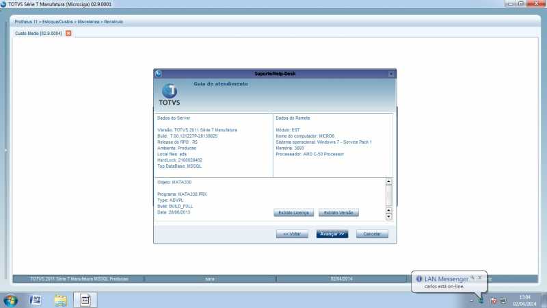Open the options wrench in the LAN Messenger balloon
Screen dimensions: 547x308
point(472,278)
